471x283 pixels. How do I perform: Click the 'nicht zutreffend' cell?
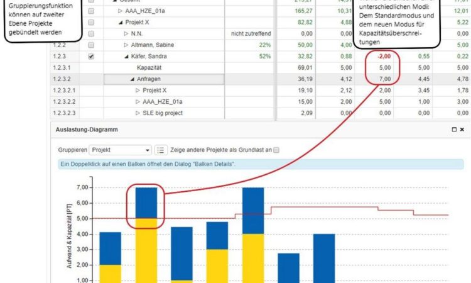(x=251, y=34)
